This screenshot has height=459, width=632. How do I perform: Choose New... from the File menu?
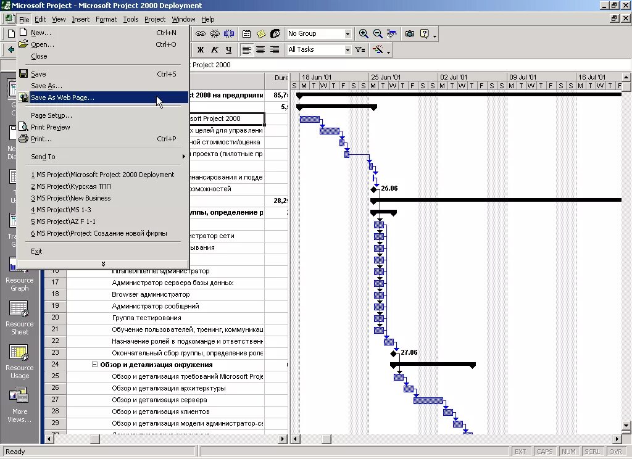103,33
